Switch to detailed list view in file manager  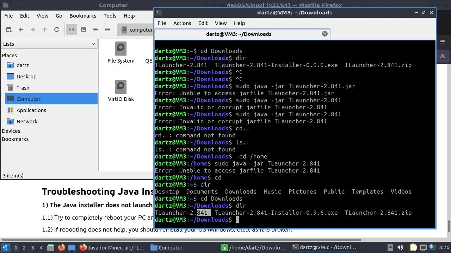click(x=107, y=30)
